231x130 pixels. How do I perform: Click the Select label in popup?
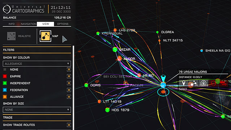pos(183,89)
